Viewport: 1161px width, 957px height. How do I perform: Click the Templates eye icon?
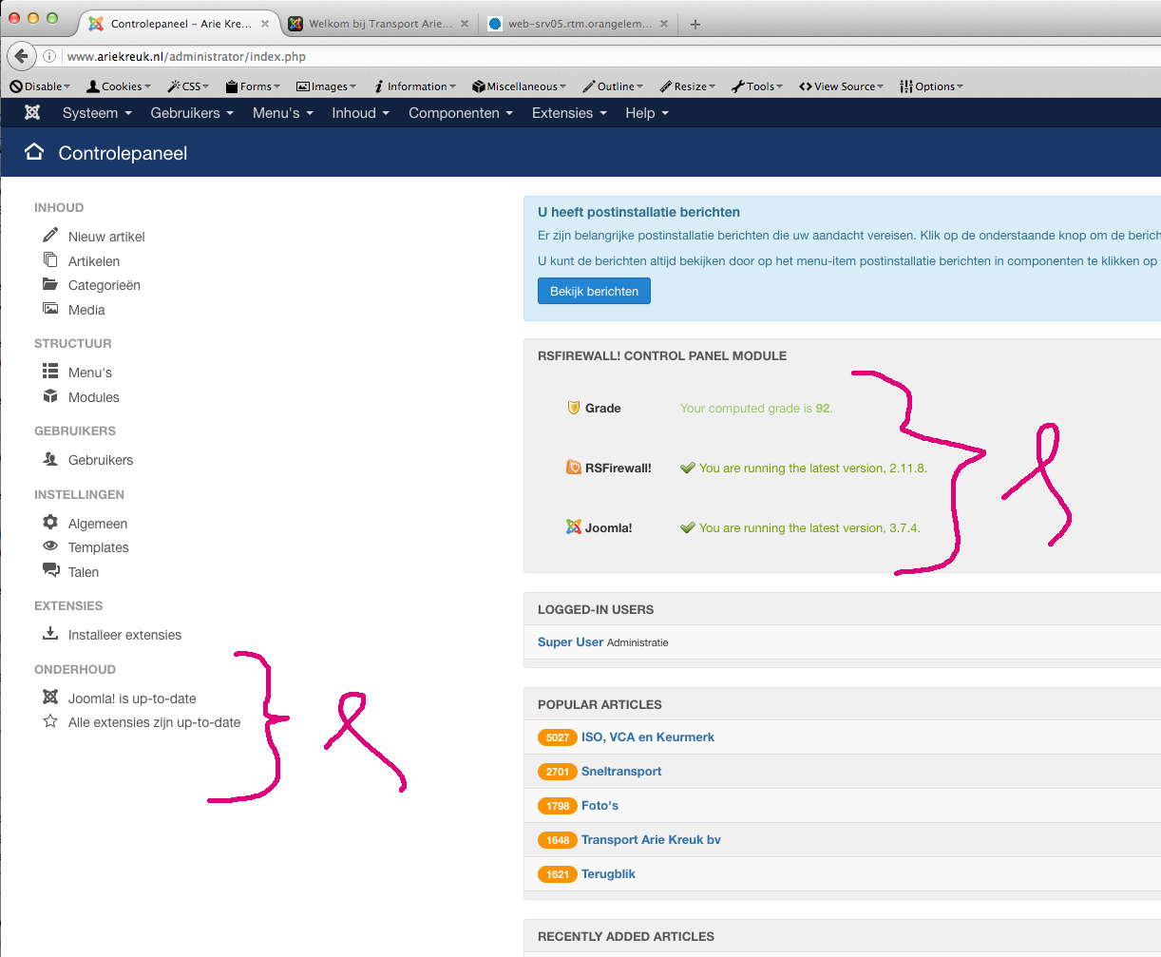(50, 547)
